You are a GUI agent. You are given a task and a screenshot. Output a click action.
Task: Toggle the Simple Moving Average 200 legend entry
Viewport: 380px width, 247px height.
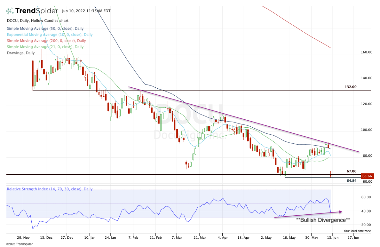tap(46, 41)
